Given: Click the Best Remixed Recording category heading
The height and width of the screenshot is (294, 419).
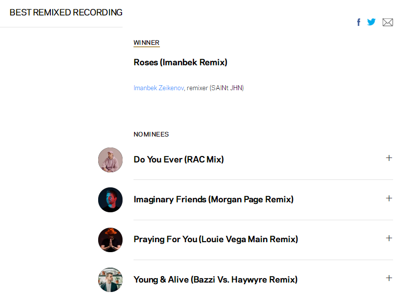Looking at the screenshot, I should 66,12.
